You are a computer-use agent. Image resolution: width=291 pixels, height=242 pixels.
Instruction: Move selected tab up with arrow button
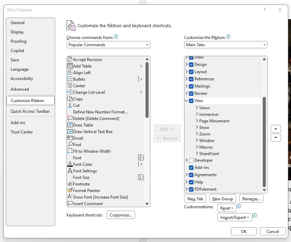[x=275, y=129]
